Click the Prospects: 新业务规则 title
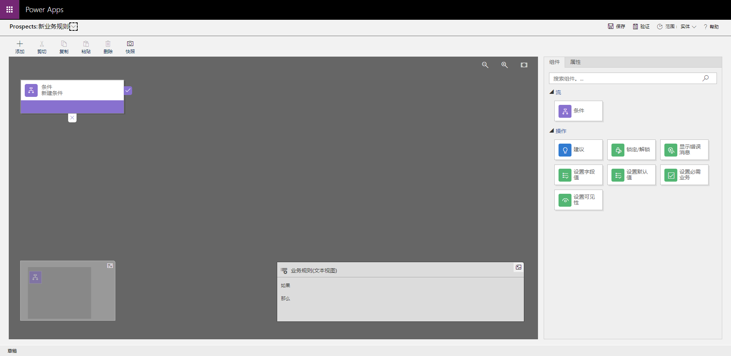Image resolution: width=731 pixels, height=356 pixels. [39, 27]
